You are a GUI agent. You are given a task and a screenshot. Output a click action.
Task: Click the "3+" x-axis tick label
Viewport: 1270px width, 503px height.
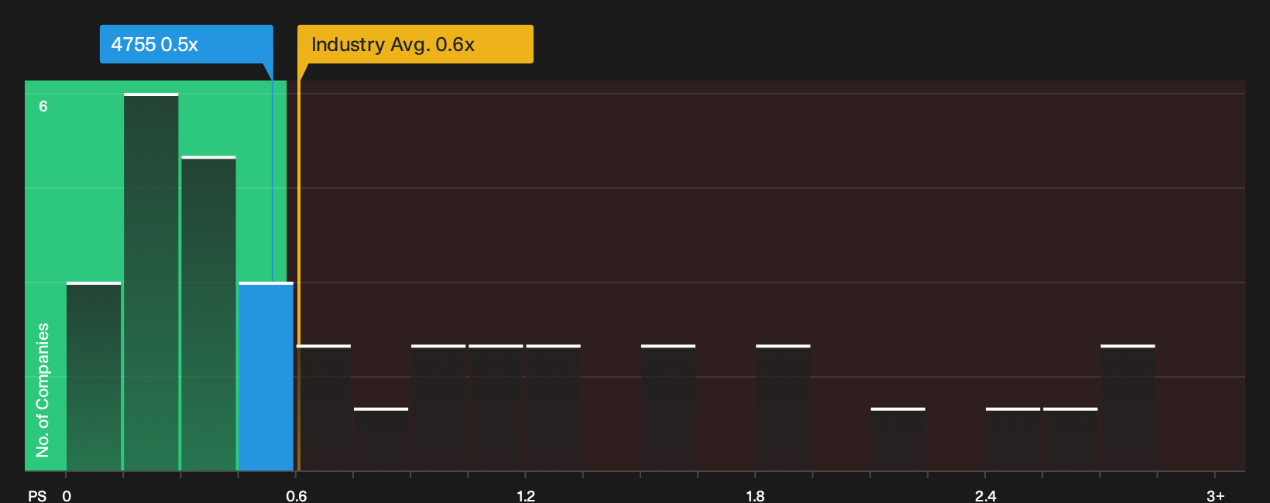coord(1216,495)
